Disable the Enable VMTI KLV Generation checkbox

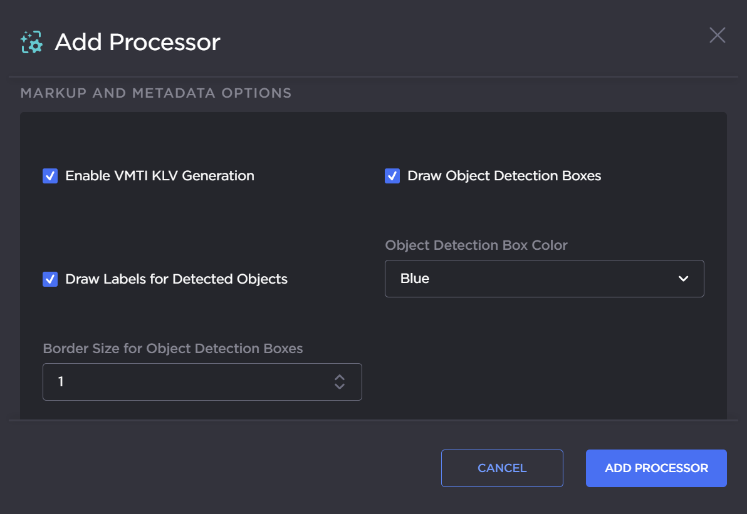(50, 176)
